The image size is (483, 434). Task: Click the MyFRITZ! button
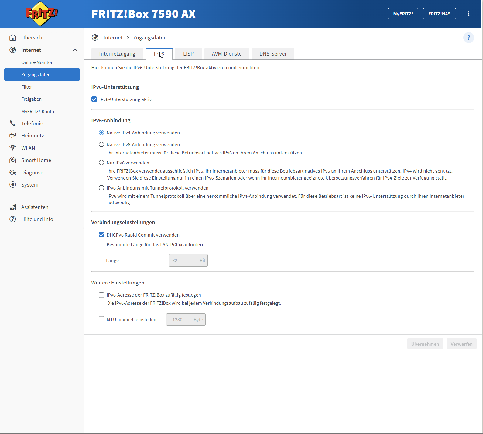coord(403,14)
